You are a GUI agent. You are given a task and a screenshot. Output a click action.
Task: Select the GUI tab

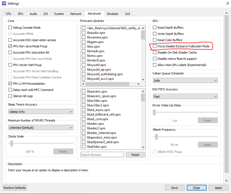click(128, 14)
